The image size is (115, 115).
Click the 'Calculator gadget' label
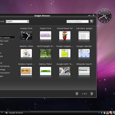click(x=84, y=28)
